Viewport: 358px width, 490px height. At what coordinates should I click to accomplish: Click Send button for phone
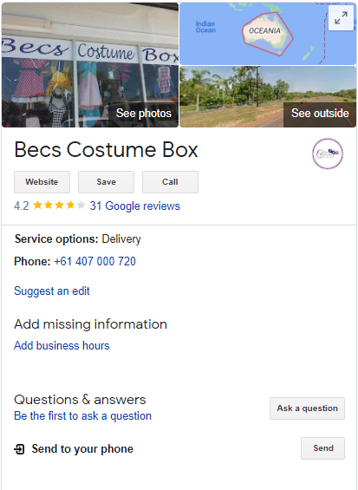pos(323,448)
